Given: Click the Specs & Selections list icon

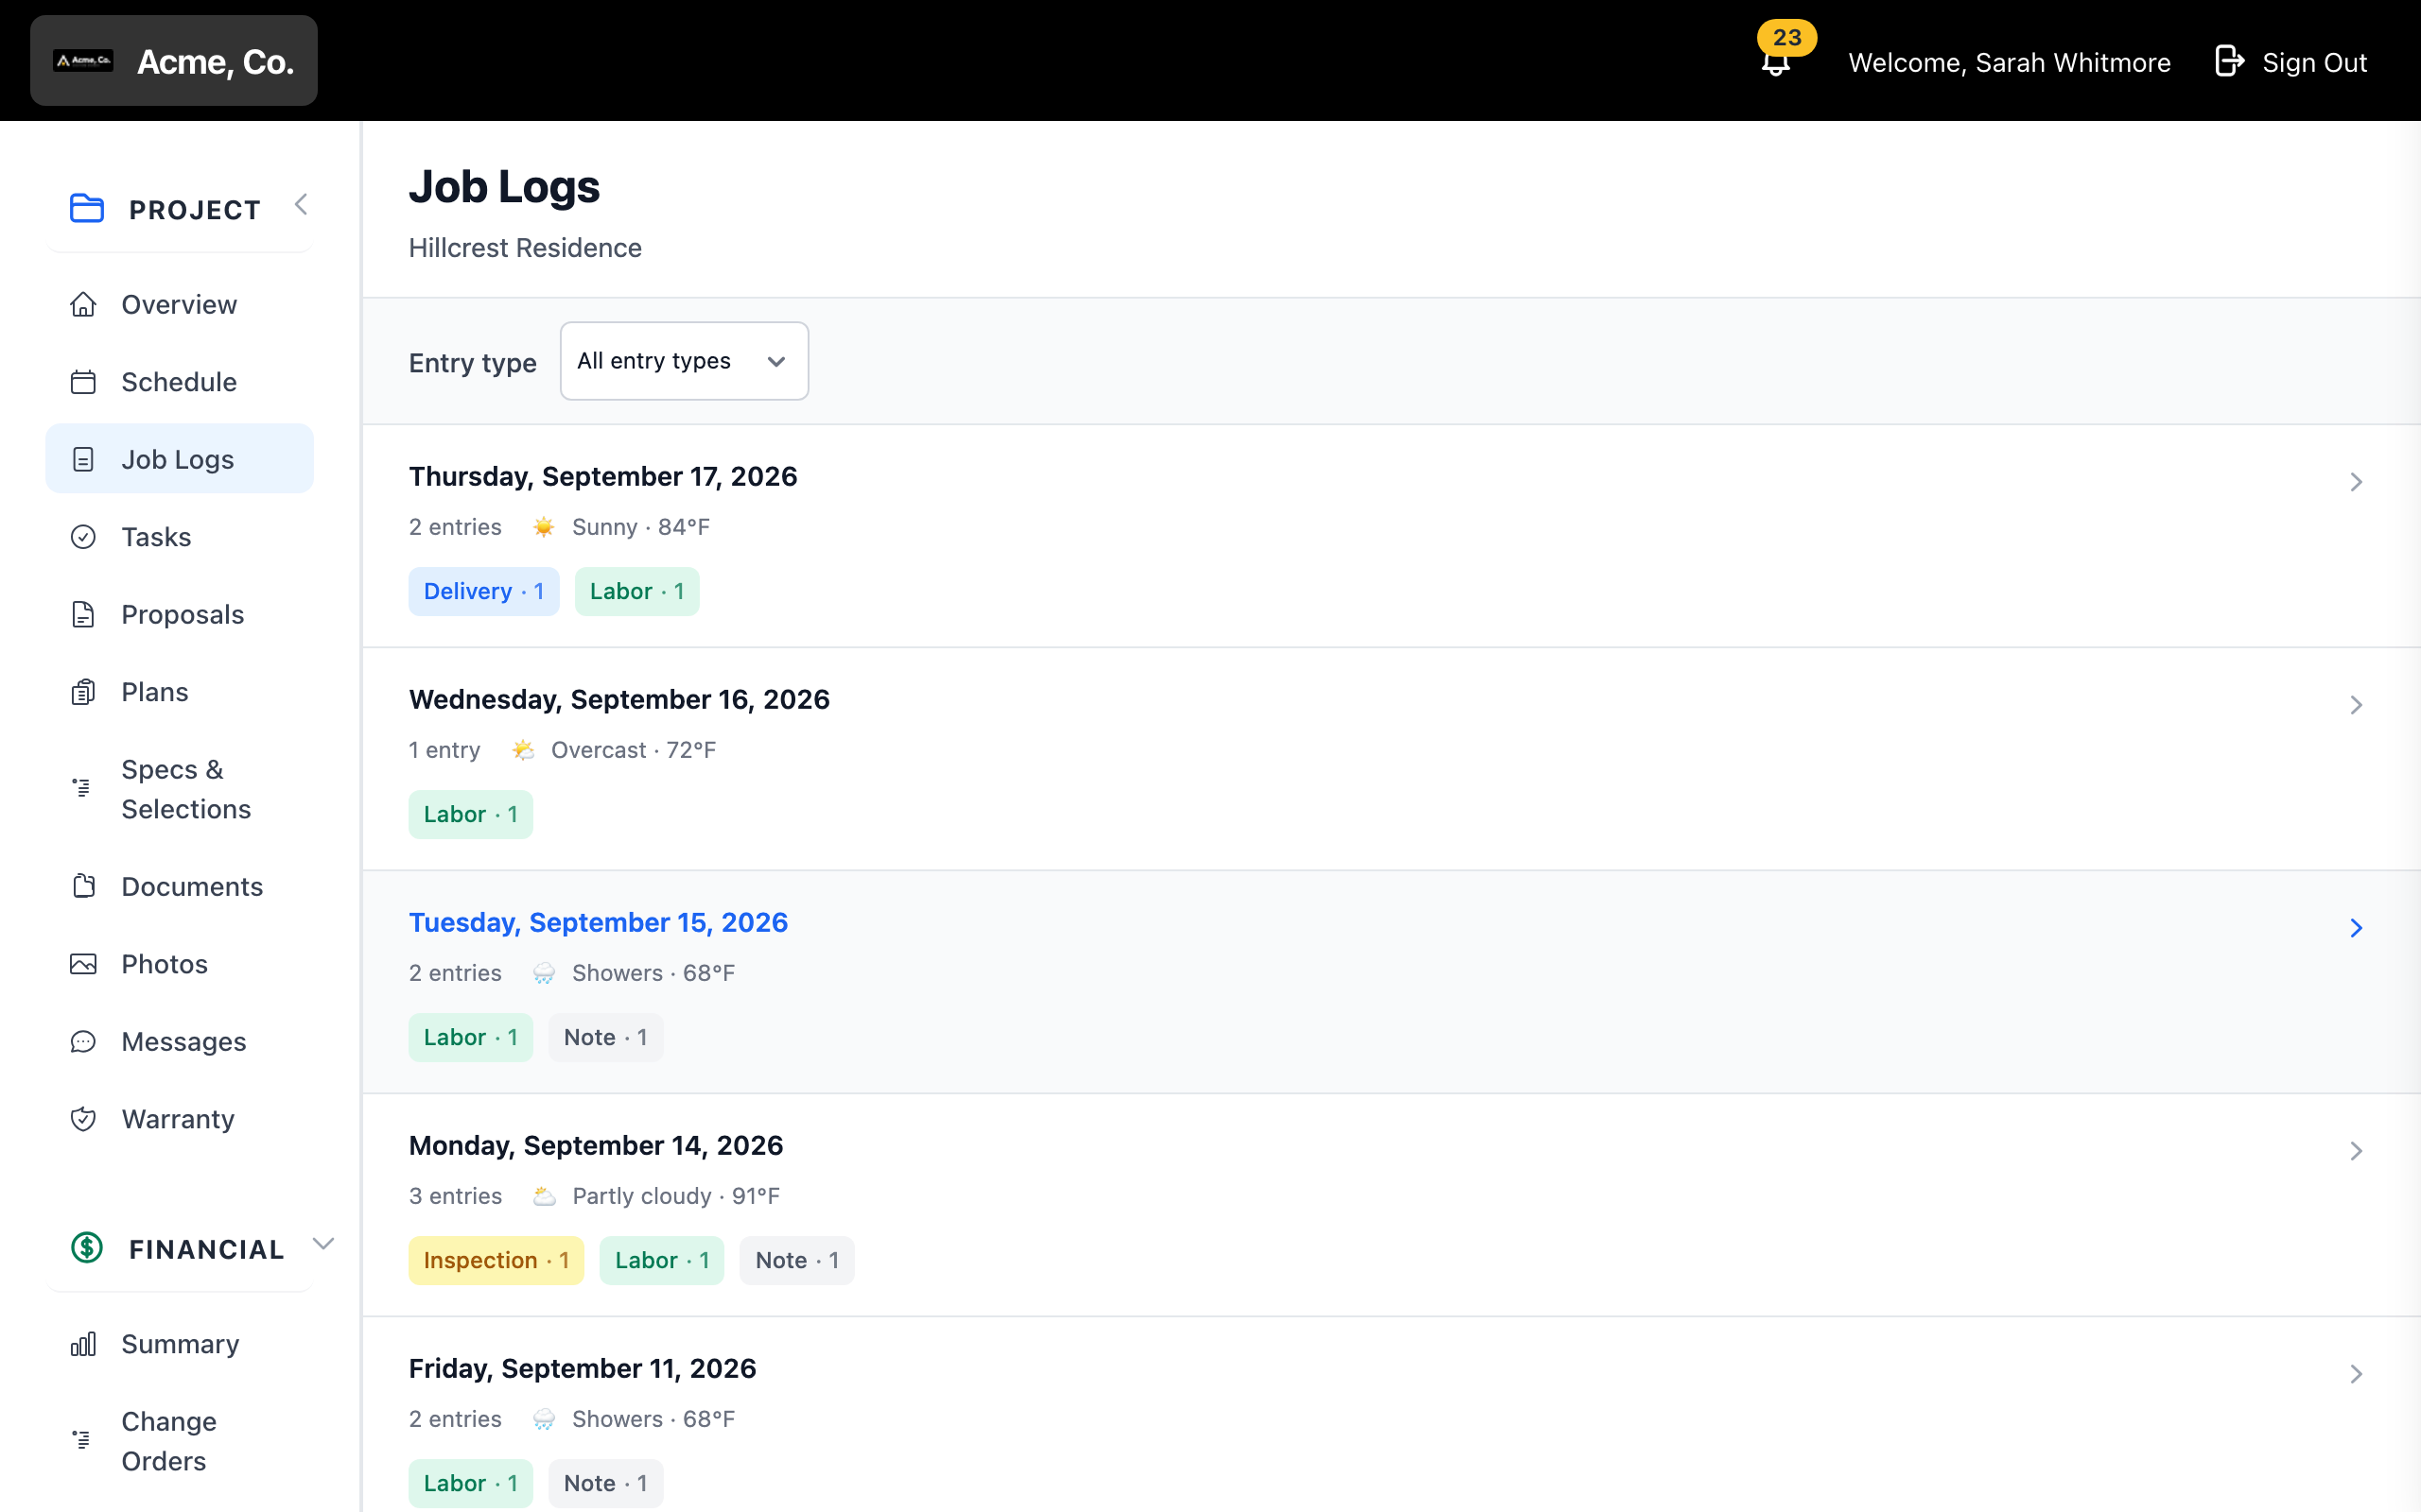Looking at the screenshot, I should (82, 788).
